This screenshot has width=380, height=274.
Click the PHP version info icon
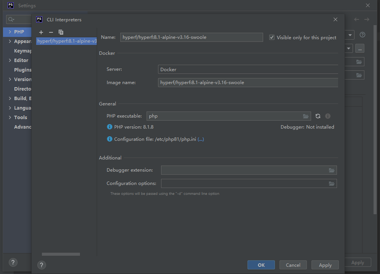(110, 127)
